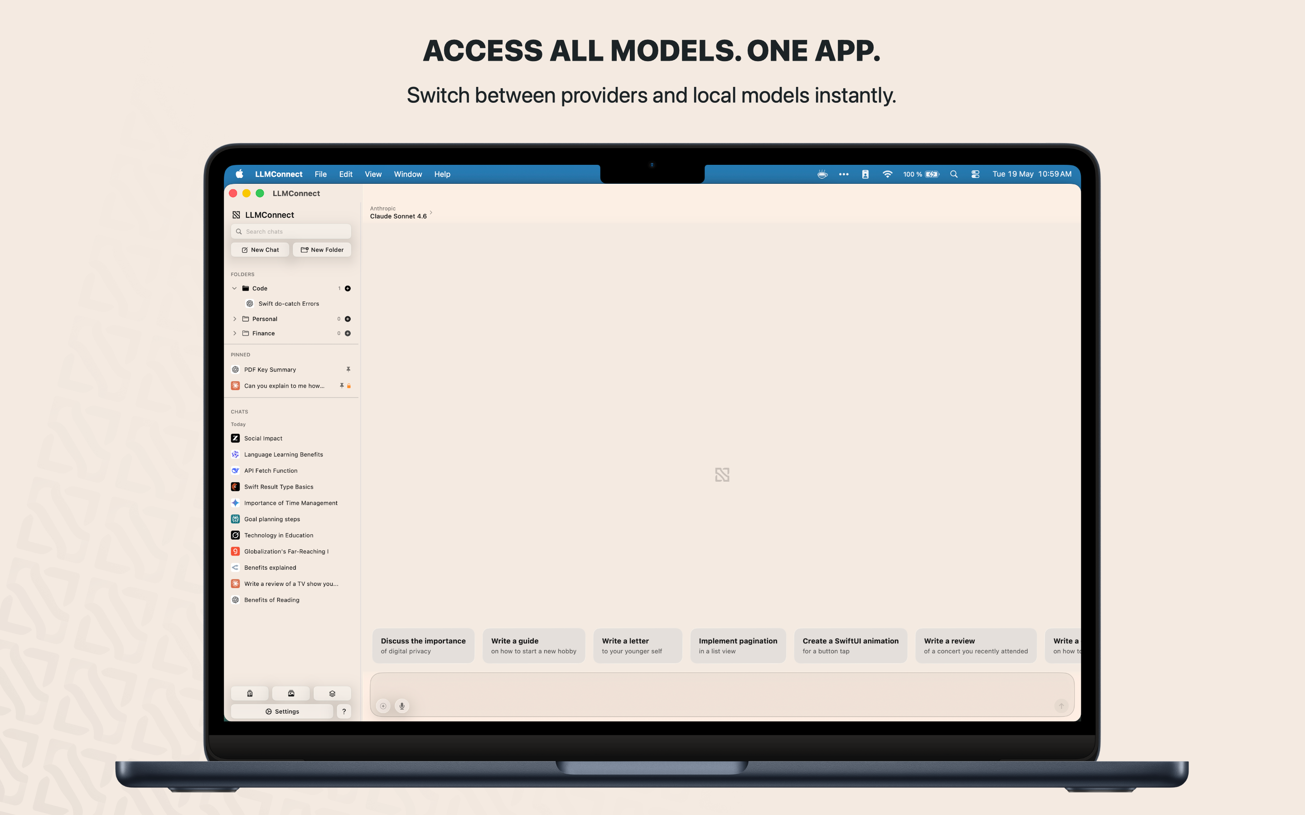Expand the Finance folder
The height and width of the screenshot is (815, 1305).
coord(235,333)
